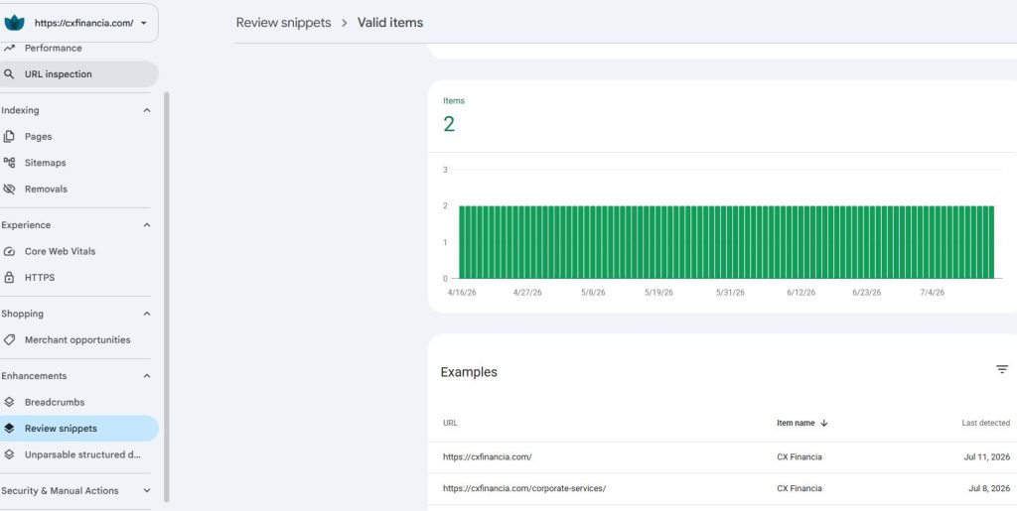Expand Security & Manual Actions section
1017x511 pixels.
pos(147,491)
